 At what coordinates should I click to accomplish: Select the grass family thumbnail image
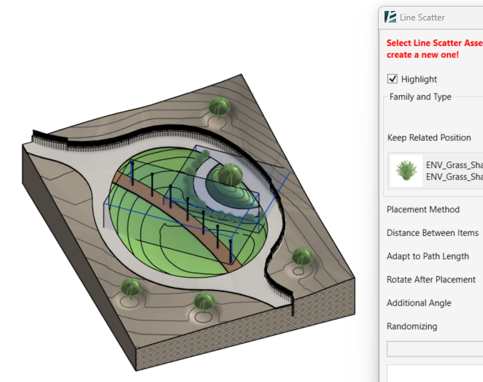click(403, 171)
